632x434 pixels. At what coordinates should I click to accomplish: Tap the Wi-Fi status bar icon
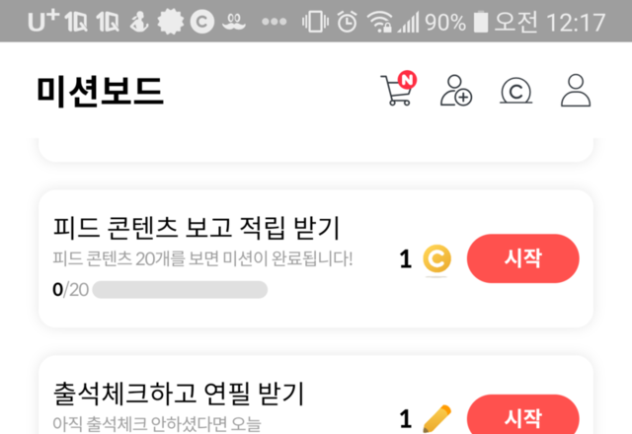pyautogui.click(x=379, y=22)
